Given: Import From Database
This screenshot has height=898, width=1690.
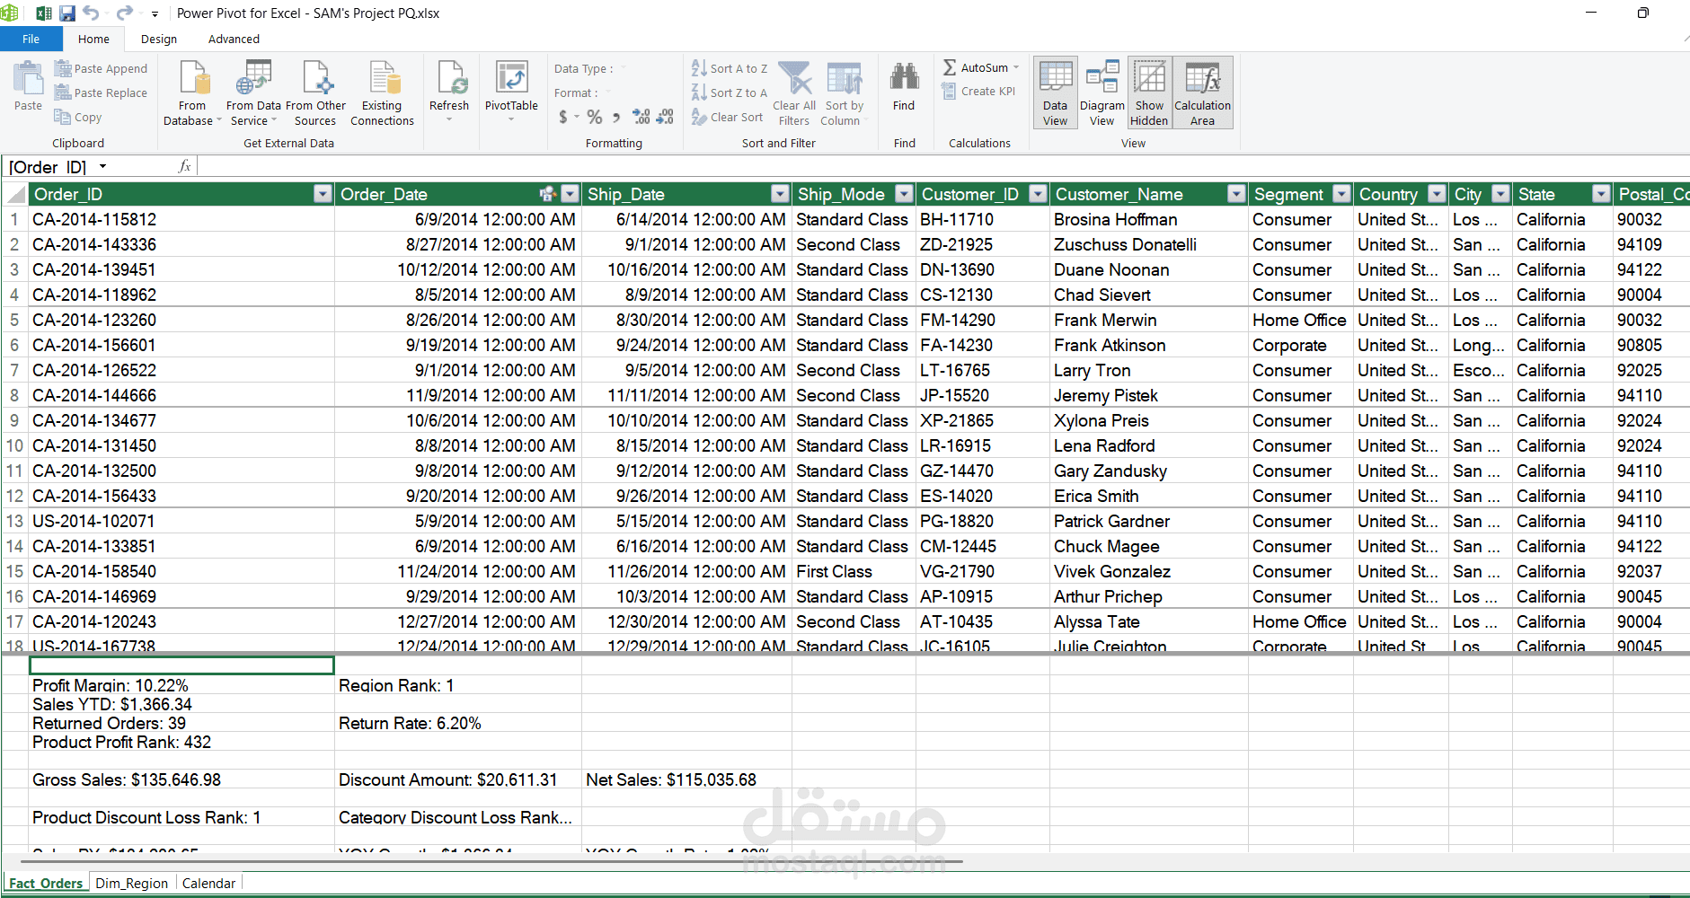Looking at the screenshot, I should [192, 92].
